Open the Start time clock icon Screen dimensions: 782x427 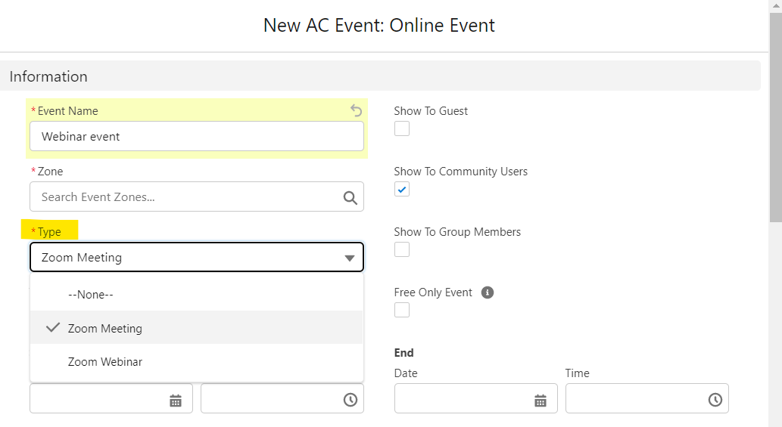click(350, 400)
